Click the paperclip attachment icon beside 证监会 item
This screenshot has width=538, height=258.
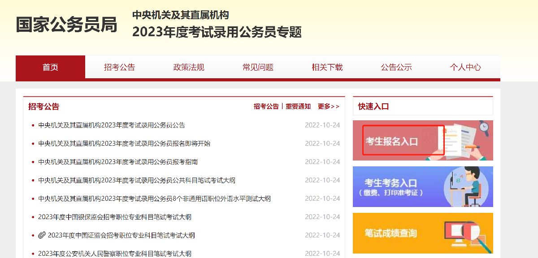coord(42,235)
